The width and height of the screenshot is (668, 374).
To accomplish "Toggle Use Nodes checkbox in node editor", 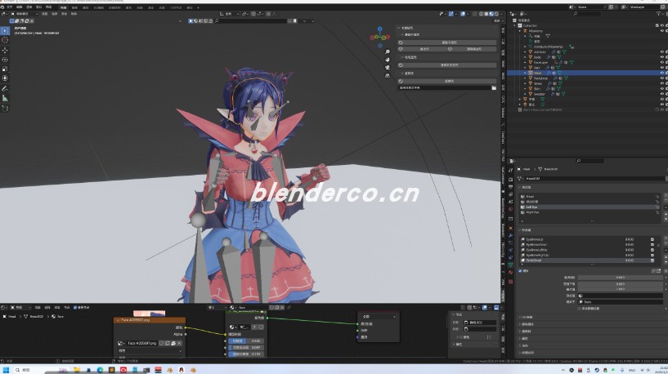I will [x=75, y=307].
